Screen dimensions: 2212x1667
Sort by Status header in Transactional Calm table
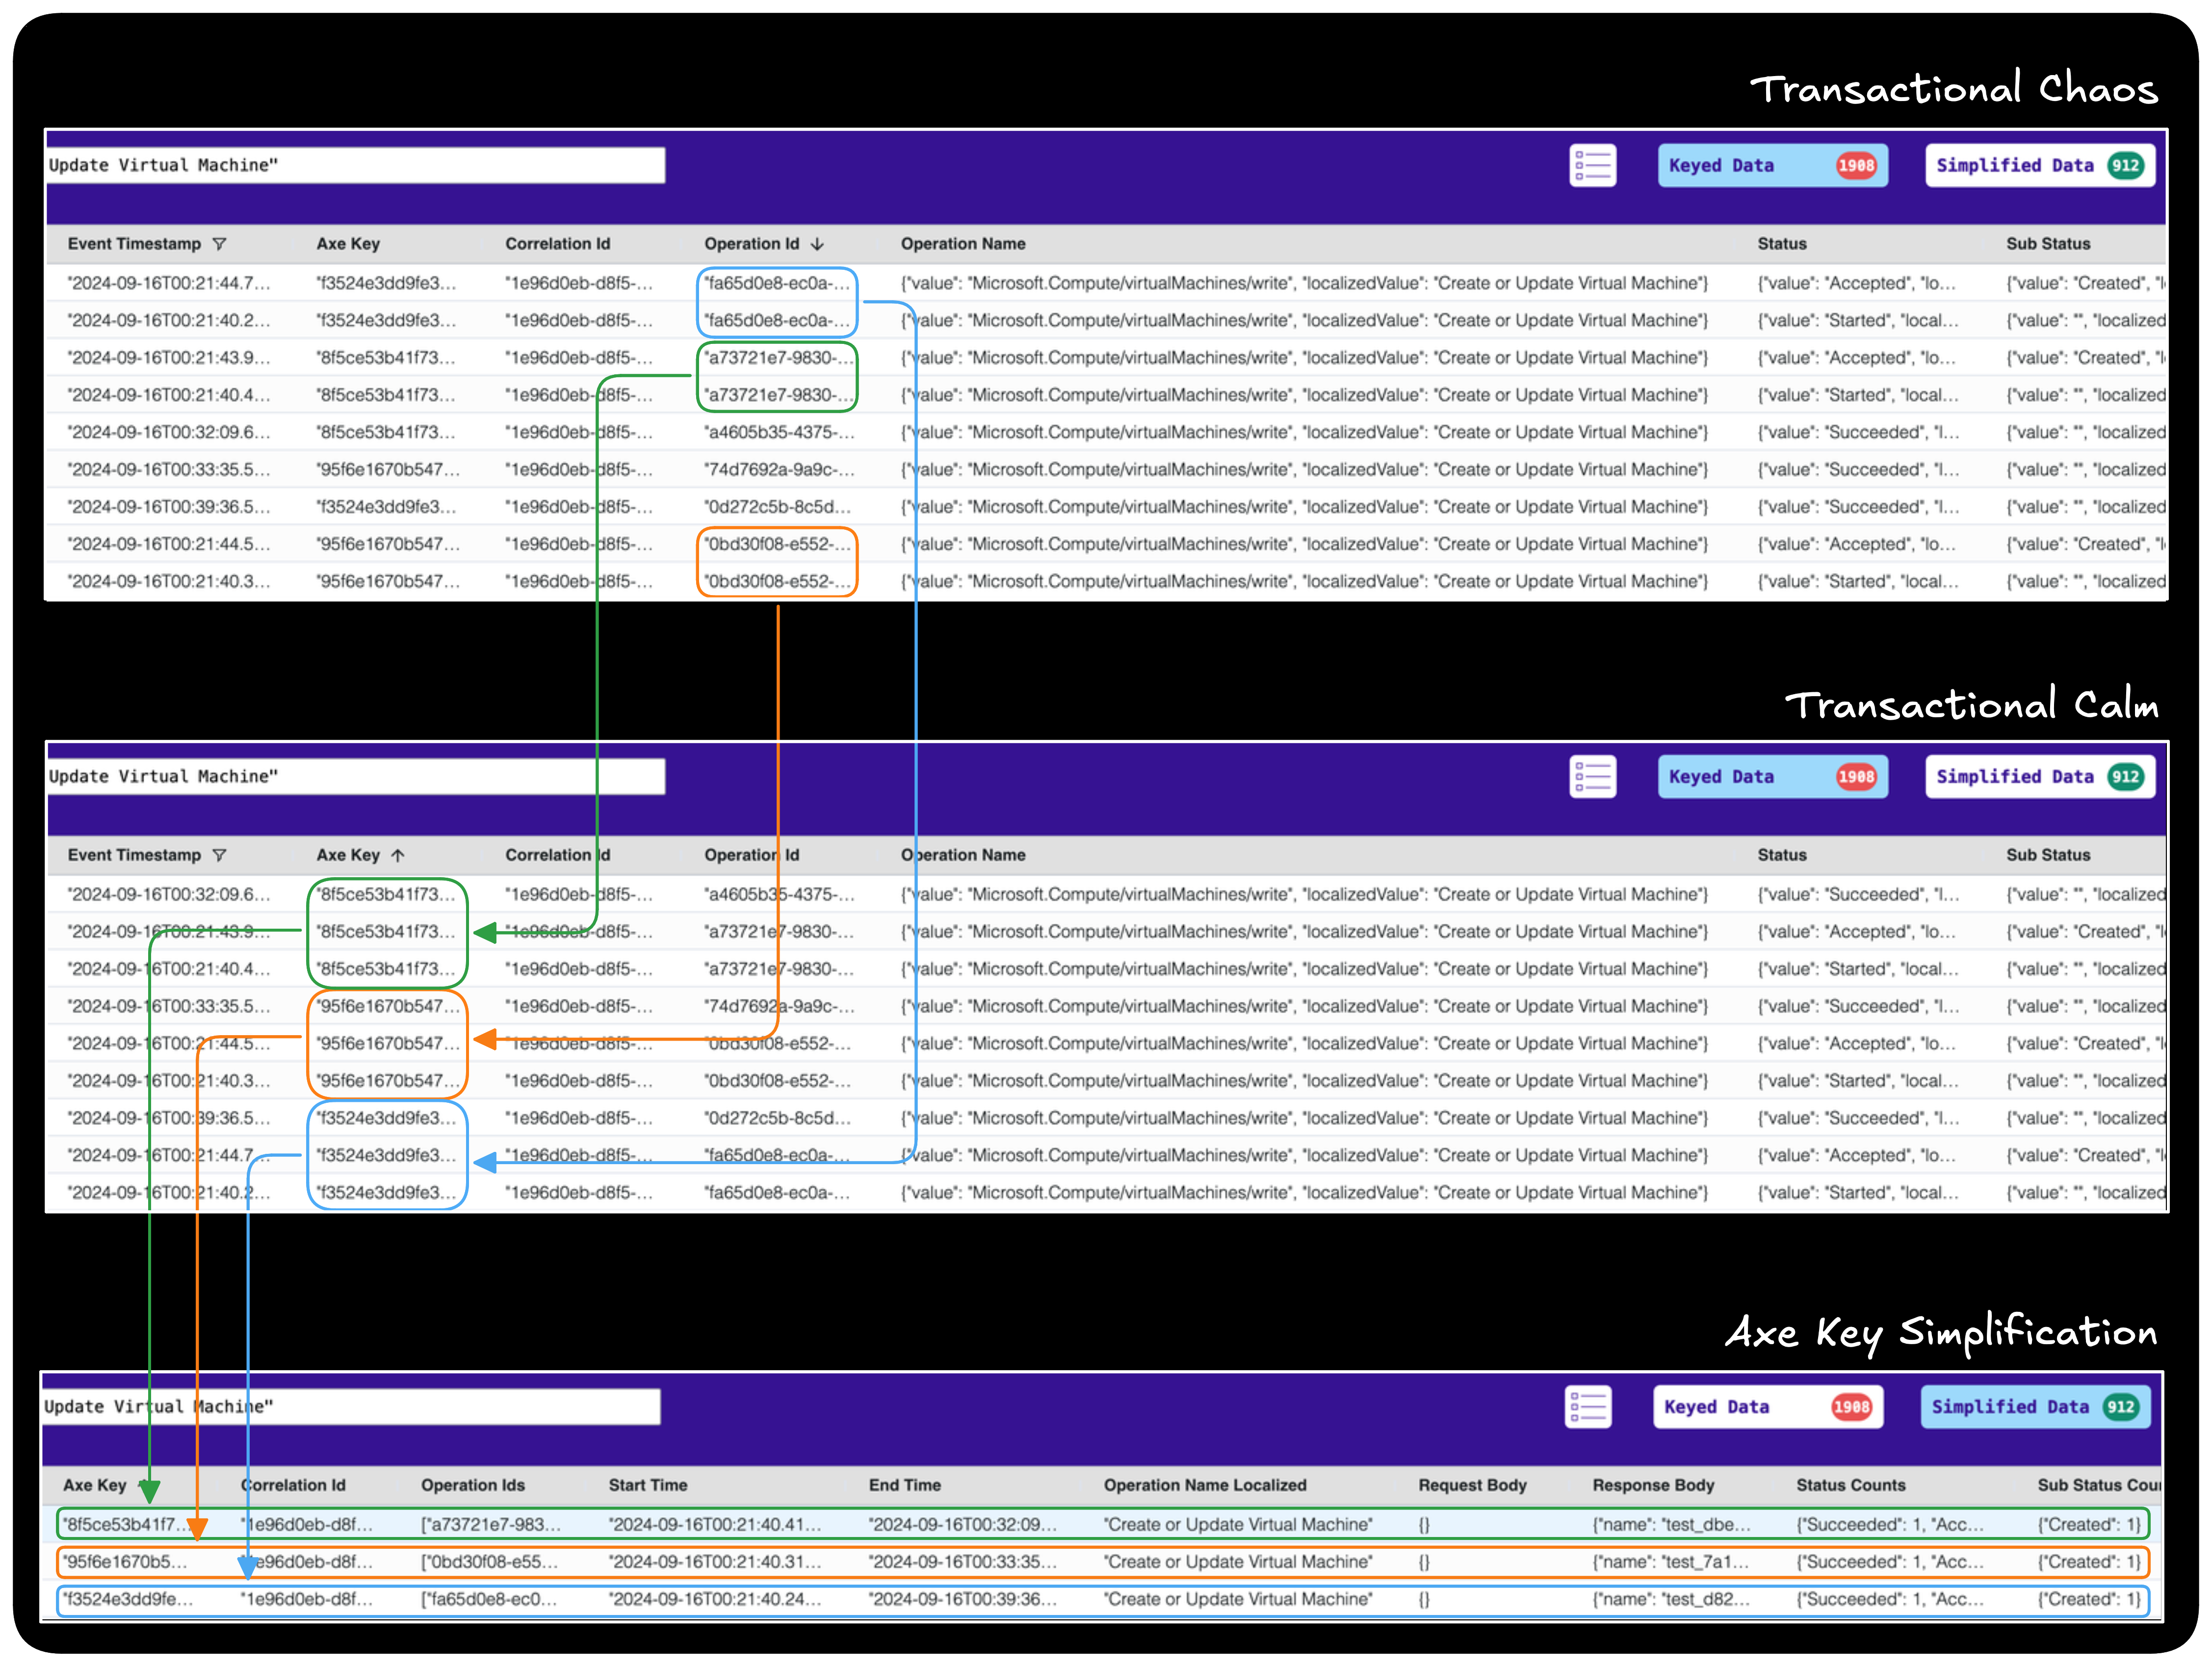tap(1782, 855)
